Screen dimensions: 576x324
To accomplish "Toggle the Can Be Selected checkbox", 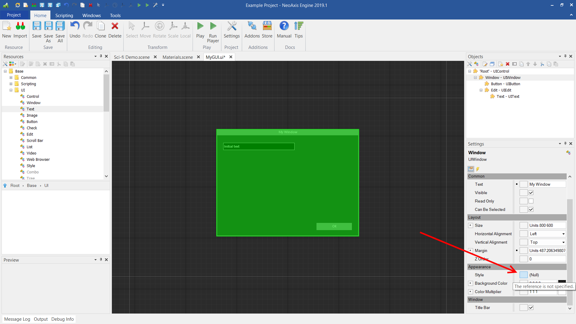I will [531, 209].
